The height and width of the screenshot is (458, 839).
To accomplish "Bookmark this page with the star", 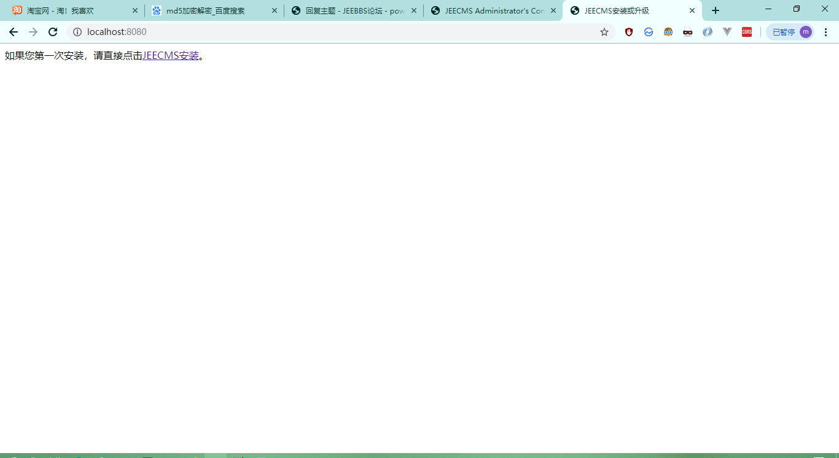I will pos(604,32).
